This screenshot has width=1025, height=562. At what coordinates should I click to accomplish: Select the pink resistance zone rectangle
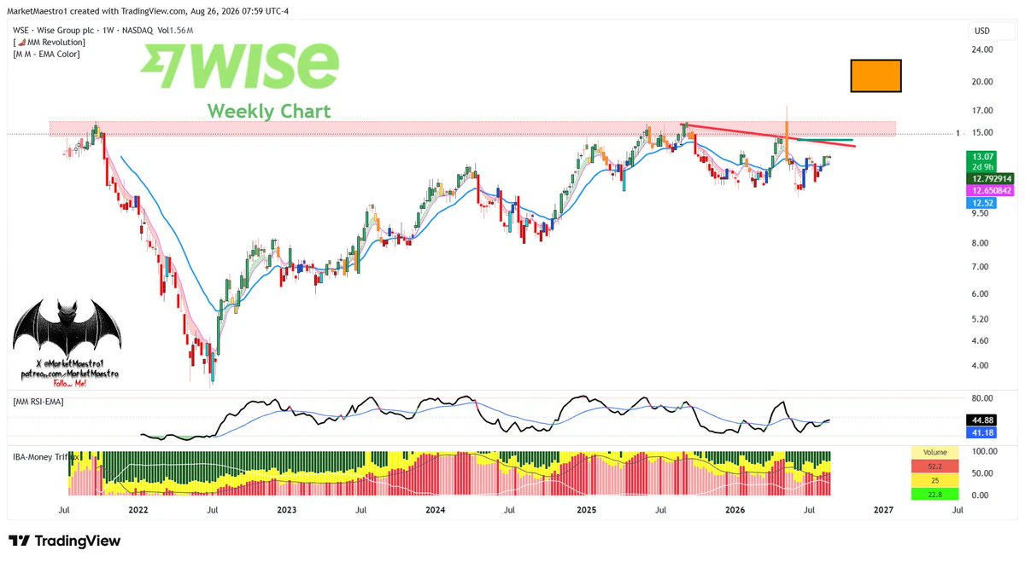pyautogui.click(x=472, y=128)
